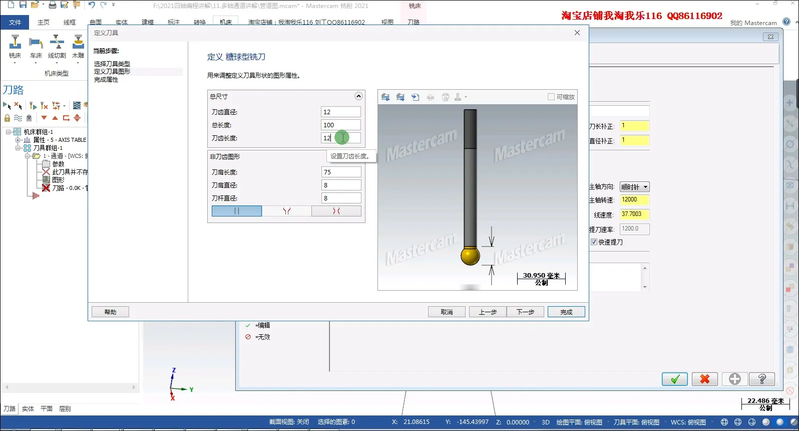Viewport: 799px width, 431px height.
Task: Switch to the 线框 ribbon tab
Action: pos(70,22)
